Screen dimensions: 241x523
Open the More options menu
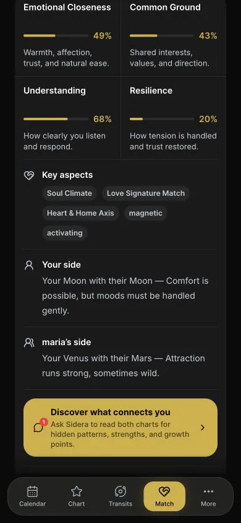208,496
